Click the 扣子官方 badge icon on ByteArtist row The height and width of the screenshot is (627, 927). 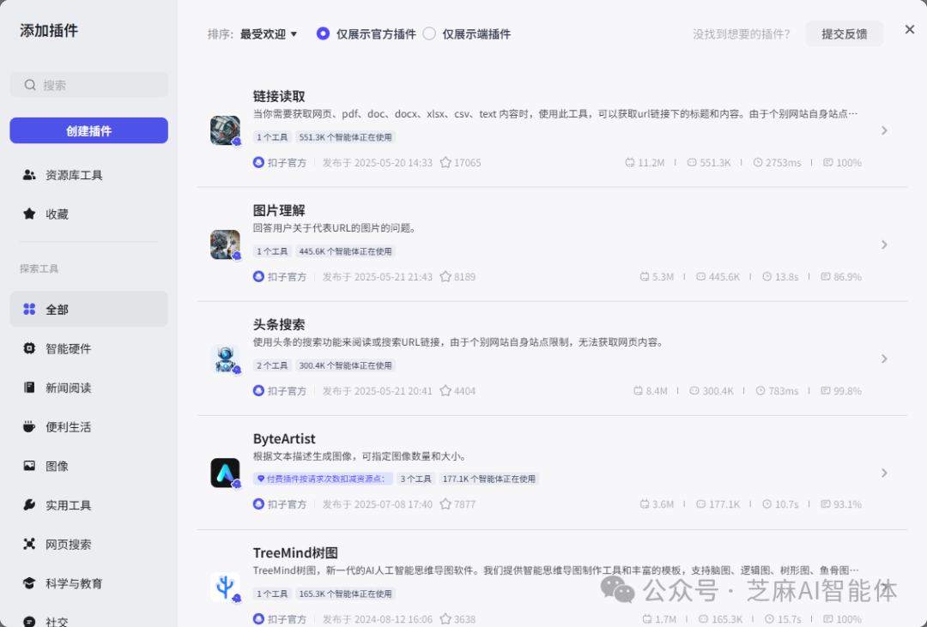pyautogui.click(x=258, y=504)
